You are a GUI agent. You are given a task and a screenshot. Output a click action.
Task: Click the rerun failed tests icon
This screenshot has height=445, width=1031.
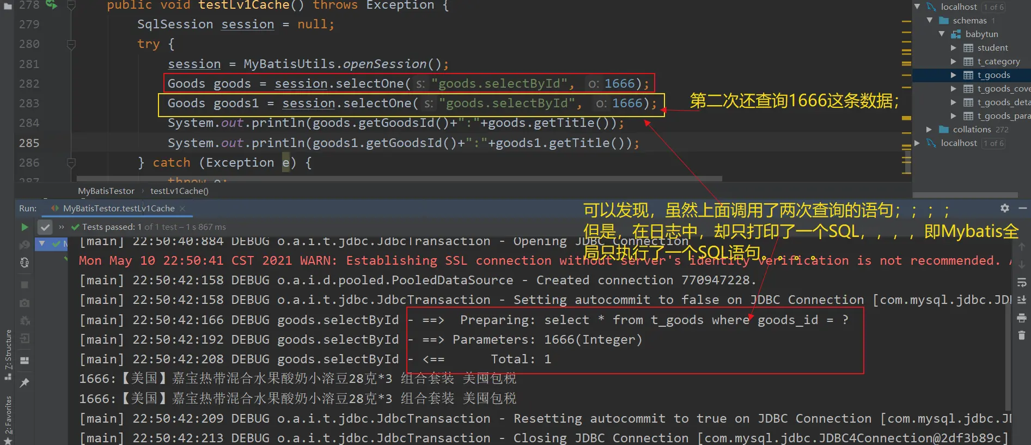click(x=25, y=245)
